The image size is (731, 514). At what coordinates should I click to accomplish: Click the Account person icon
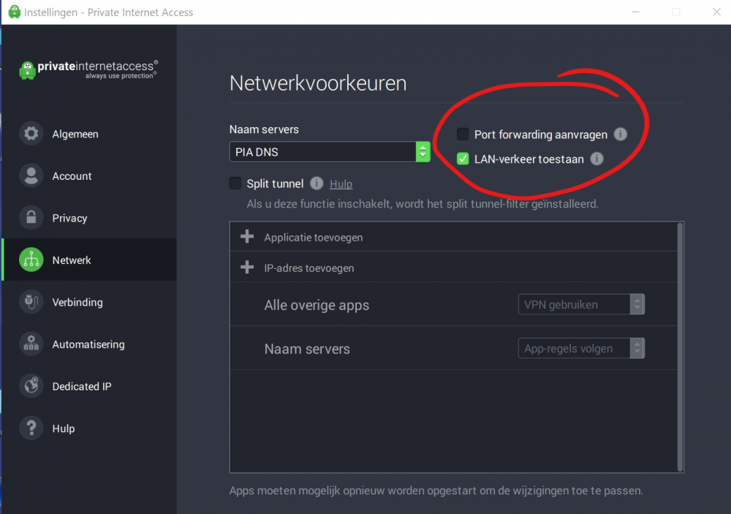click(x=31, y=176)
